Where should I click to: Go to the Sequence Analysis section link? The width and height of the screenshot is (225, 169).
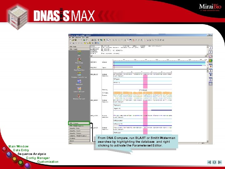point(32,154)
